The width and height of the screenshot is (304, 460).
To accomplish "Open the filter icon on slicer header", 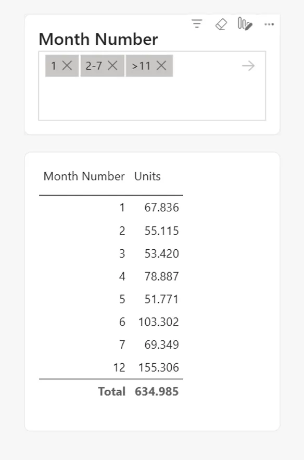I will click(197, 24).
